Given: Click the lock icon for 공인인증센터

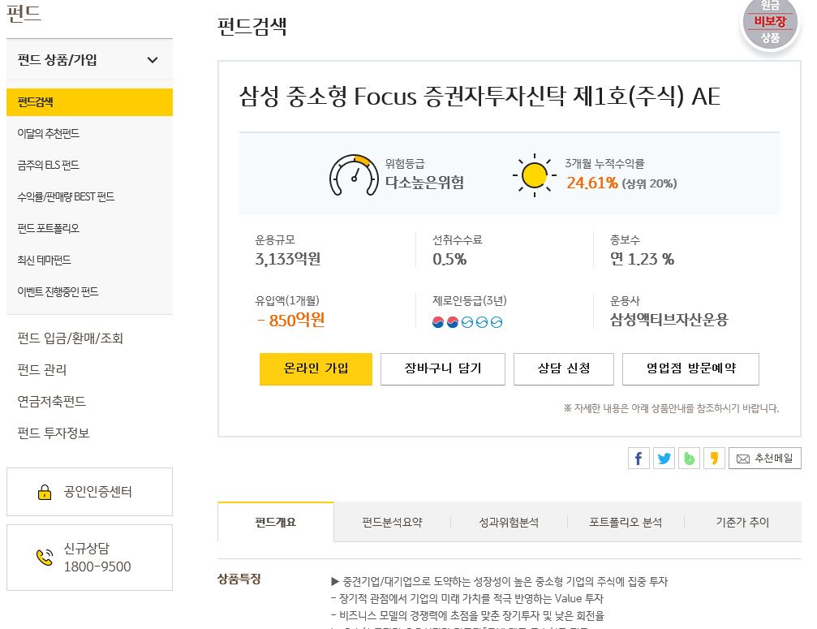Looking at the screenshot, I should coord(45,491).
